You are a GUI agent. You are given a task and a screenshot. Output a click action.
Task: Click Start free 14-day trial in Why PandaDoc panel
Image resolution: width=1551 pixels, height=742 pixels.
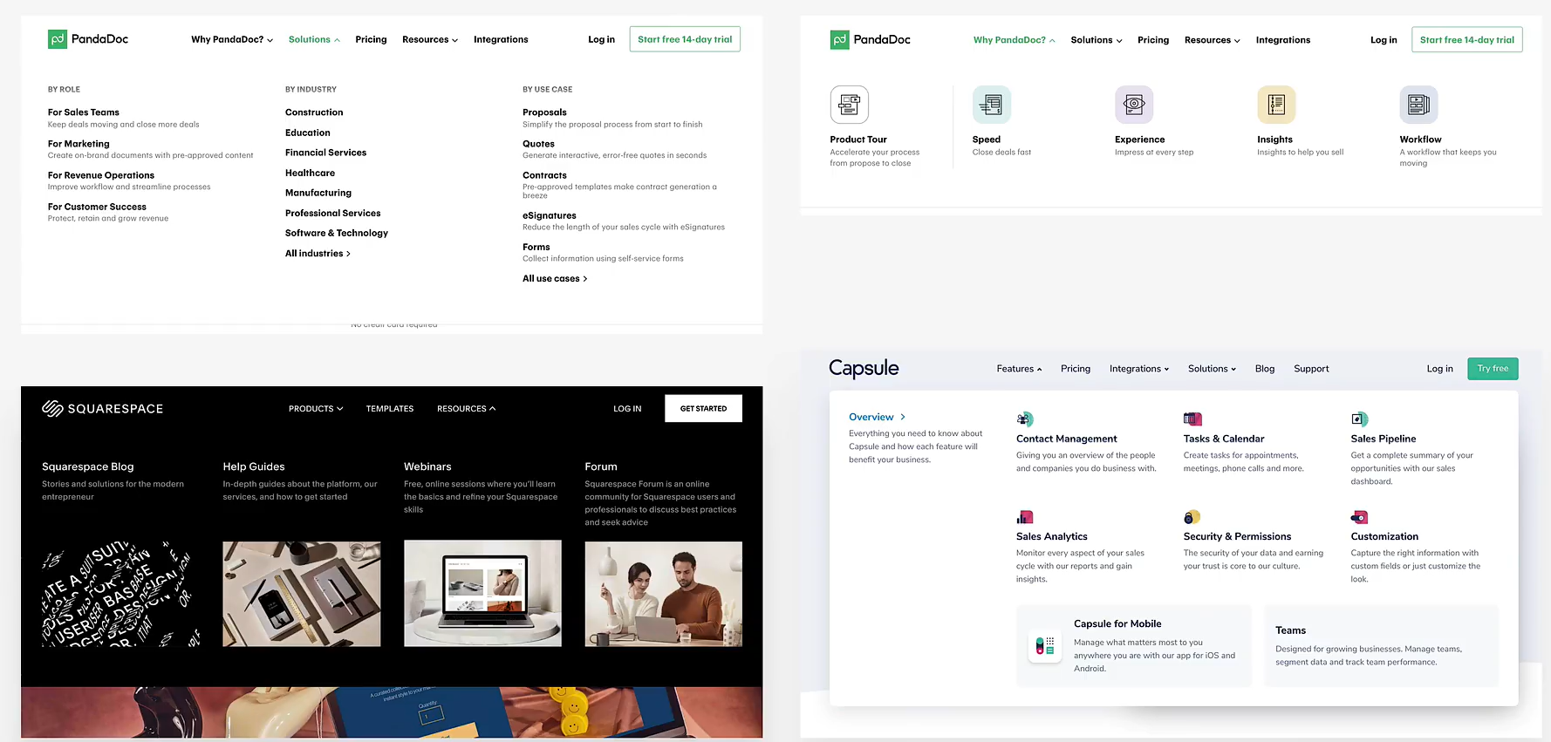point(1467,40)
